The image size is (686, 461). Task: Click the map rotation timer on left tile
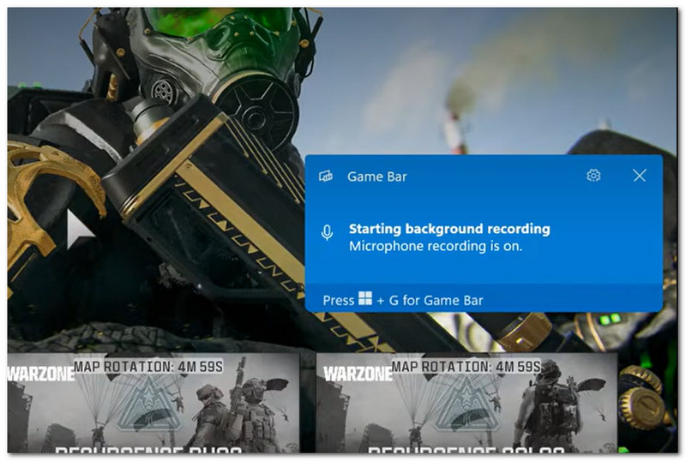[x=148, y=367]
